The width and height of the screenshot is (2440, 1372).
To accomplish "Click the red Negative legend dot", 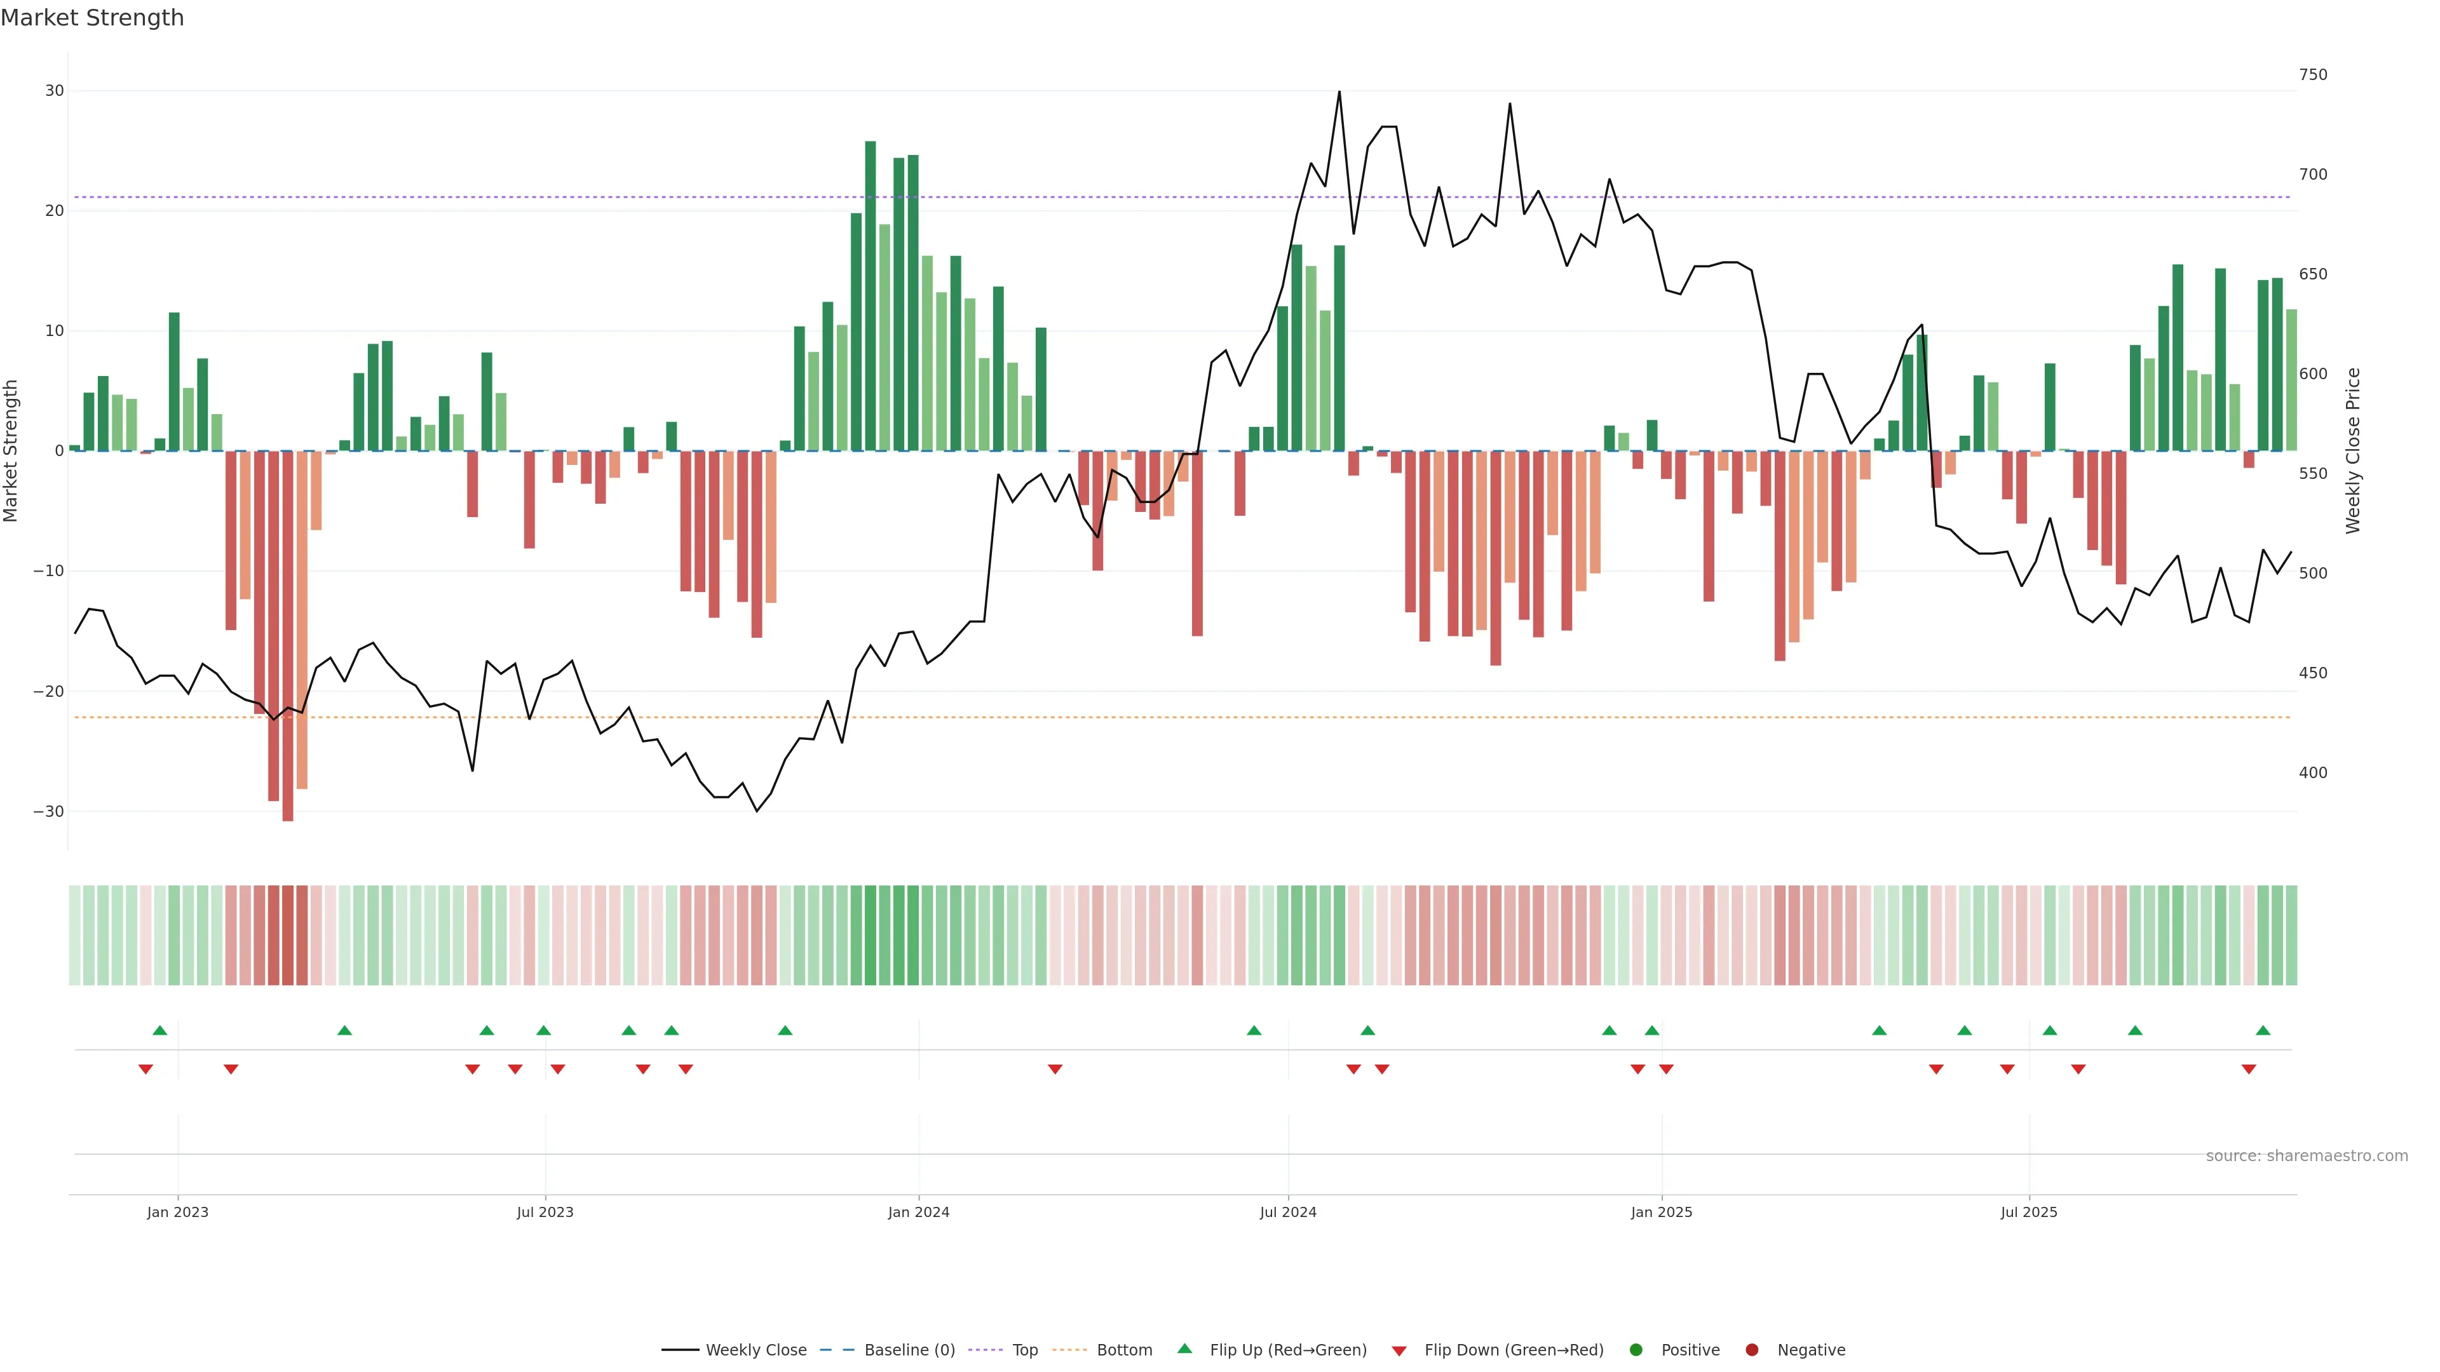I will (1751, 1349).
